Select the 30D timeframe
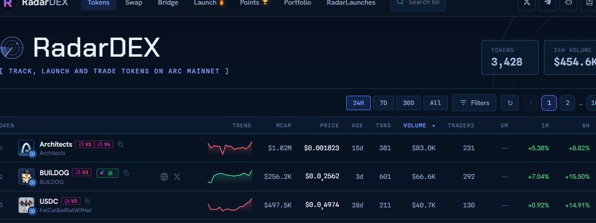The width and height of the screenshot is (596, 223). [x=409, y=103]
